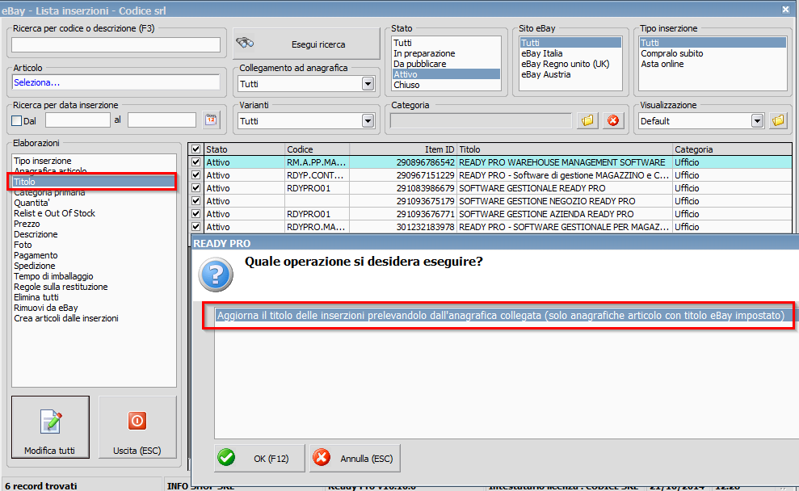The image size is (799, 491).
Task: Confirm with the OK (F12) button
Action: [259, 458]
